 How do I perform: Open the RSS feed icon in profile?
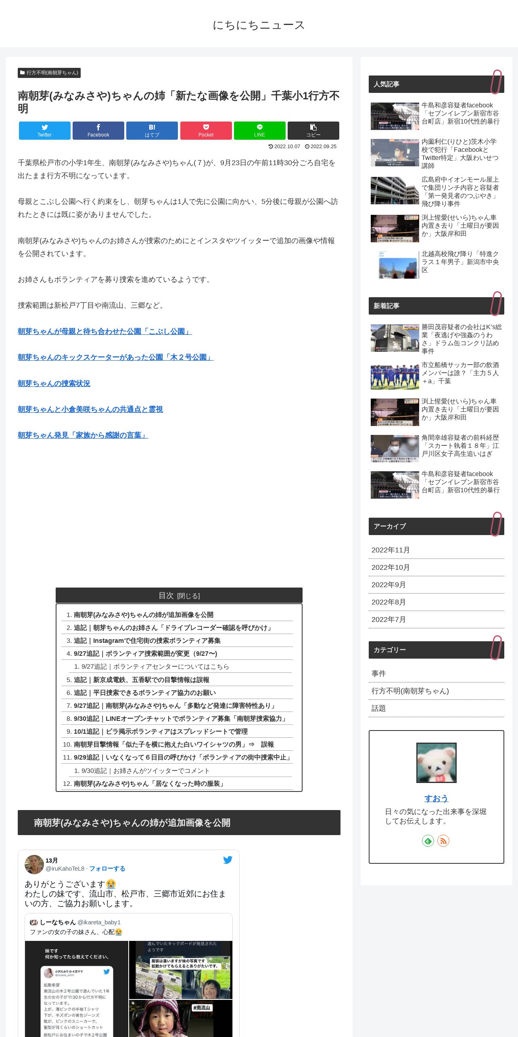[443, 841]
